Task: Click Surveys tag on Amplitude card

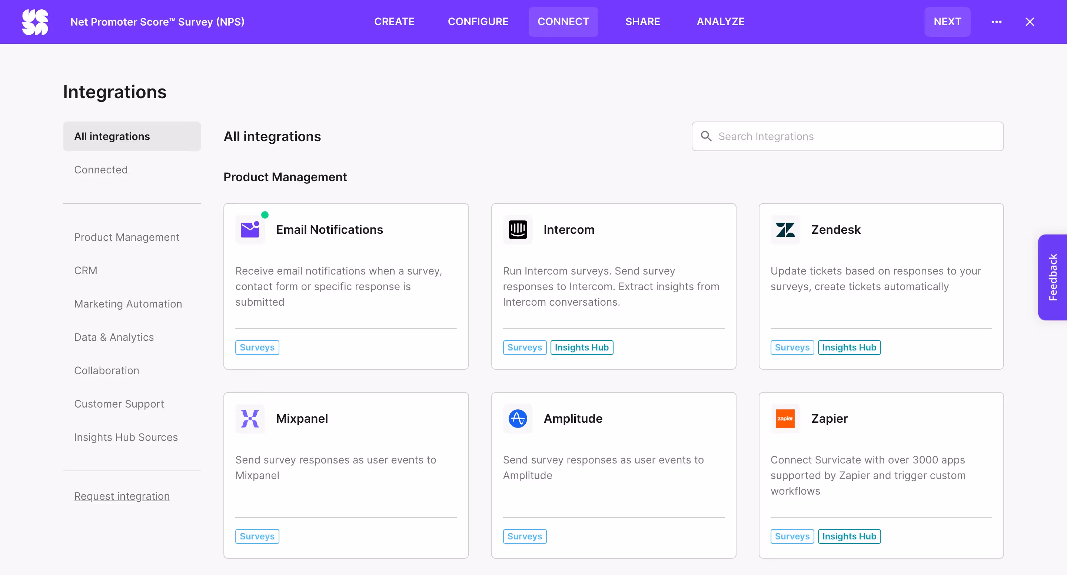Action: 525,536
